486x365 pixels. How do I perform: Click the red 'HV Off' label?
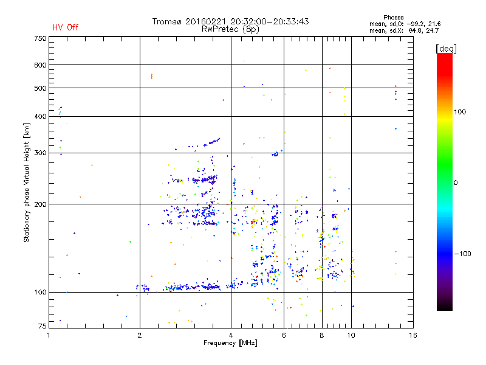pyautogui.click(x=66, y=27)
